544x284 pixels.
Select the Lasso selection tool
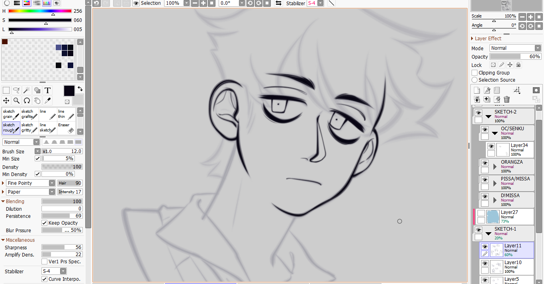pos(17,90)
